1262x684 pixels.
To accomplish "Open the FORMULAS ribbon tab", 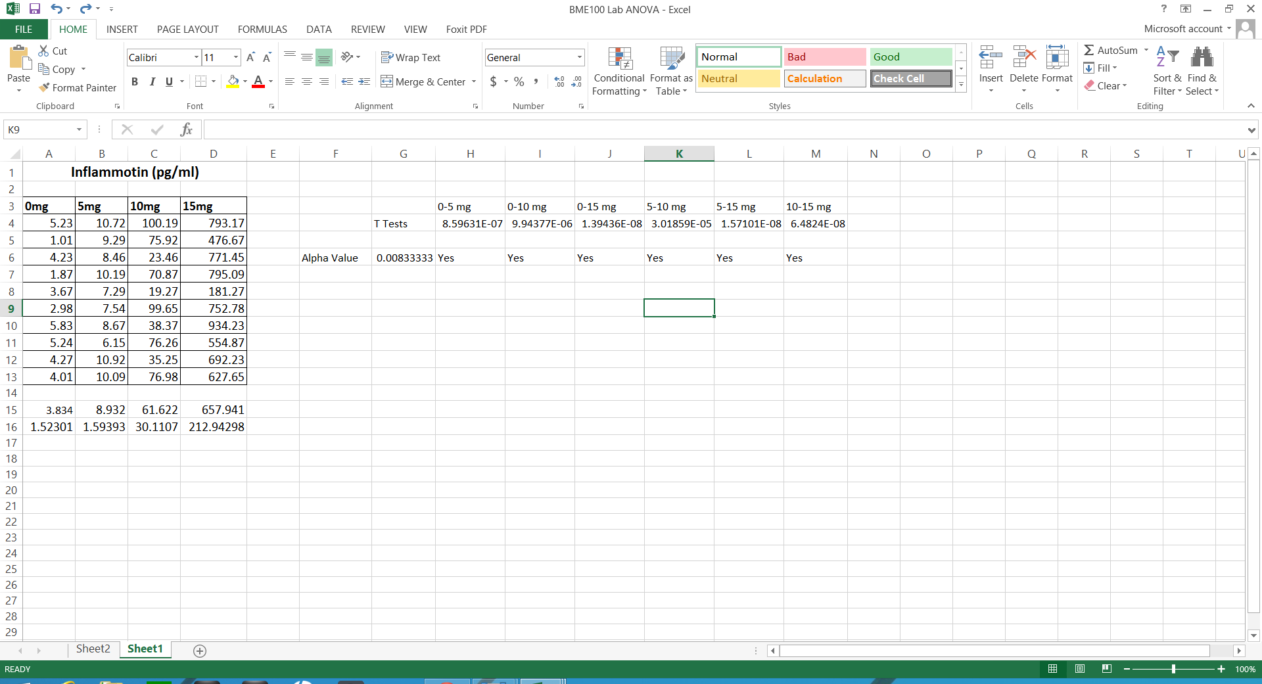I will coord(262,29).
